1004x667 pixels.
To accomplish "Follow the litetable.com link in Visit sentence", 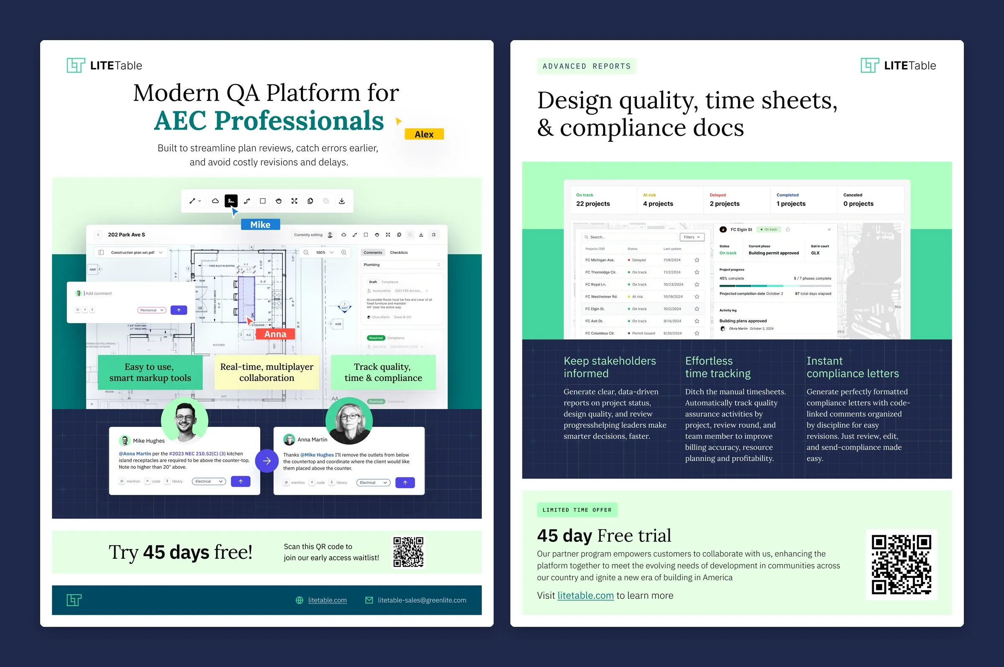I will point(585,595).
